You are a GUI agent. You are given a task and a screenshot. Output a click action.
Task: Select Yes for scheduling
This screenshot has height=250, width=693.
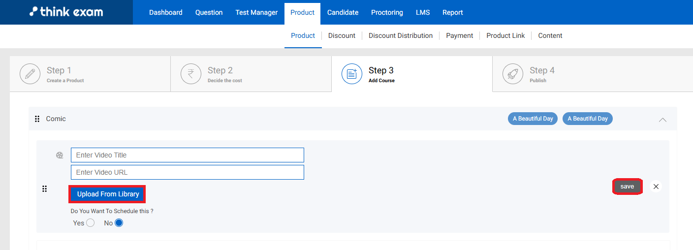(90, 223)
